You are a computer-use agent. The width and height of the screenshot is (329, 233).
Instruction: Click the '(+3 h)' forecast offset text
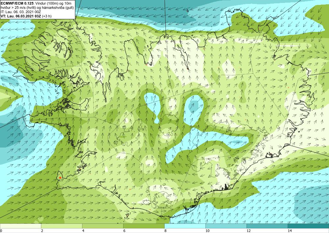point(47,16)
